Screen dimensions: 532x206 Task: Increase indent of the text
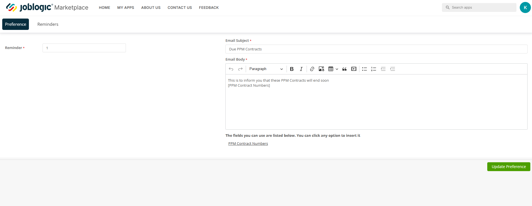392,69
